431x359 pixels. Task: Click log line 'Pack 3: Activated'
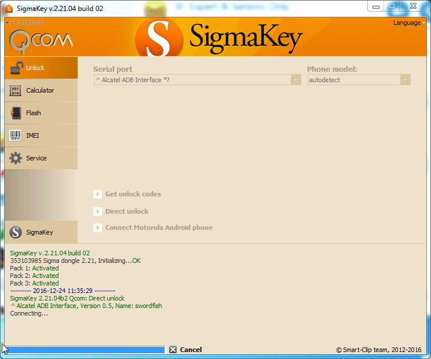(x=34, y=283)
